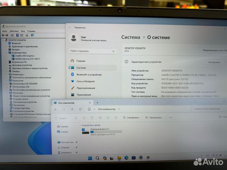The width and height of the screenshot is (227, 170).
Task: Open the Действие menu in Device Manager
Action: (14, 31)
